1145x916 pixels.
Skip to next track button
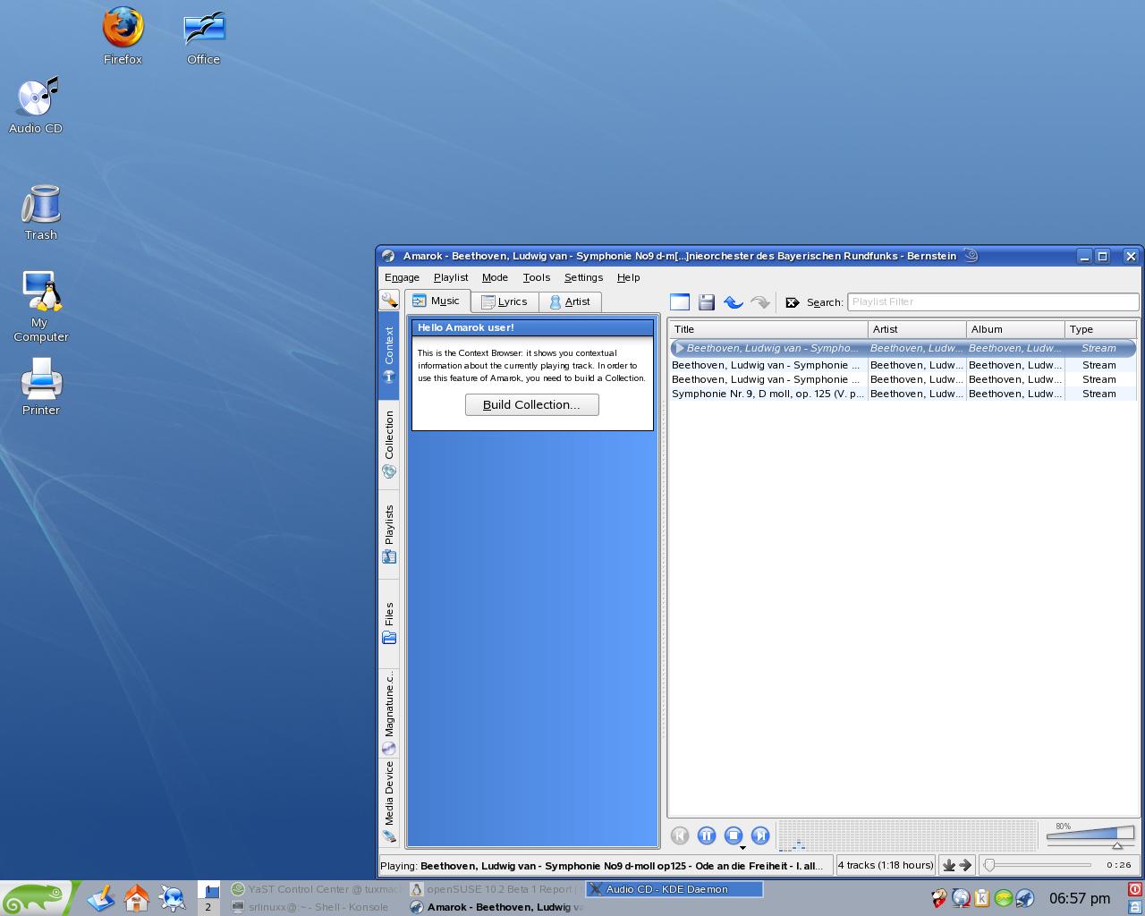[760, 835]
